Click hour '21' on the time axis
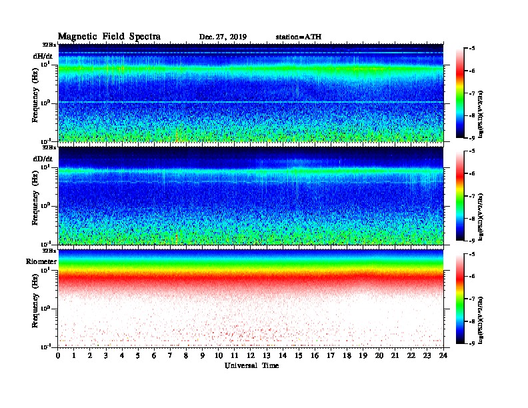Viewport: 528px width, 408px height. pyautogui.click(x=395, y=355)
